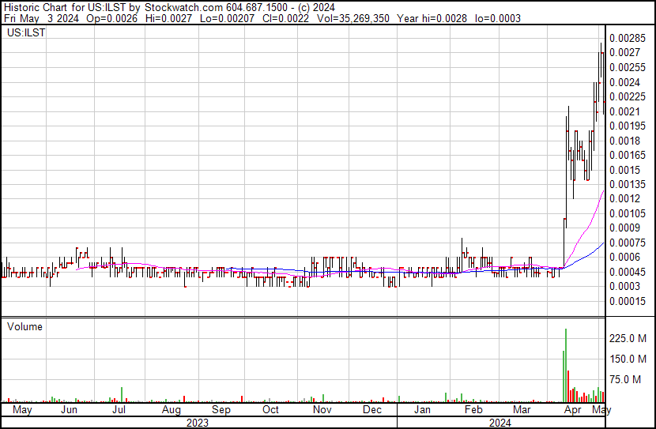
Task: Select the 0.0024 price axis value
Action: tap(624, 82)
